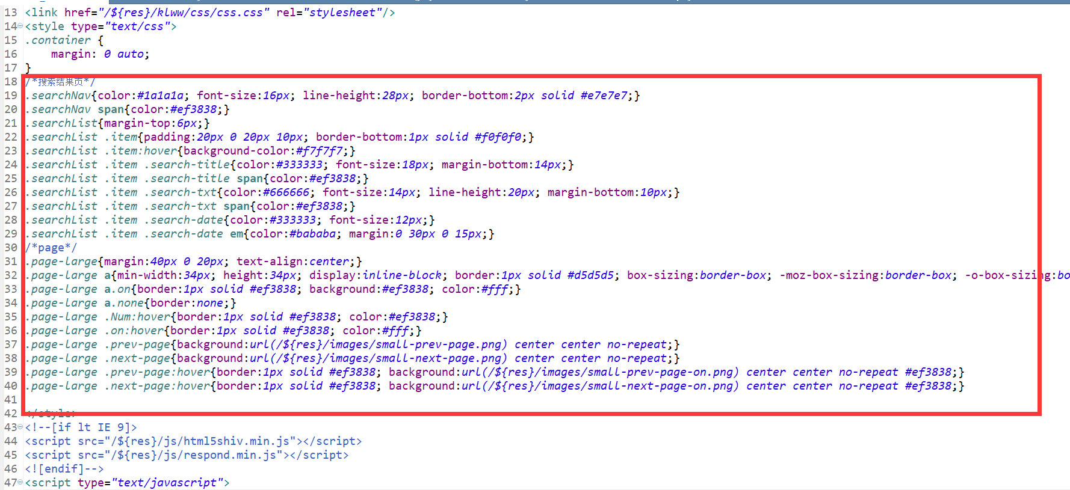Screen dimensions: 1070x490
Task: Click the "<!--[if lt IE 9]>" comment line
Action: [81, 427]
